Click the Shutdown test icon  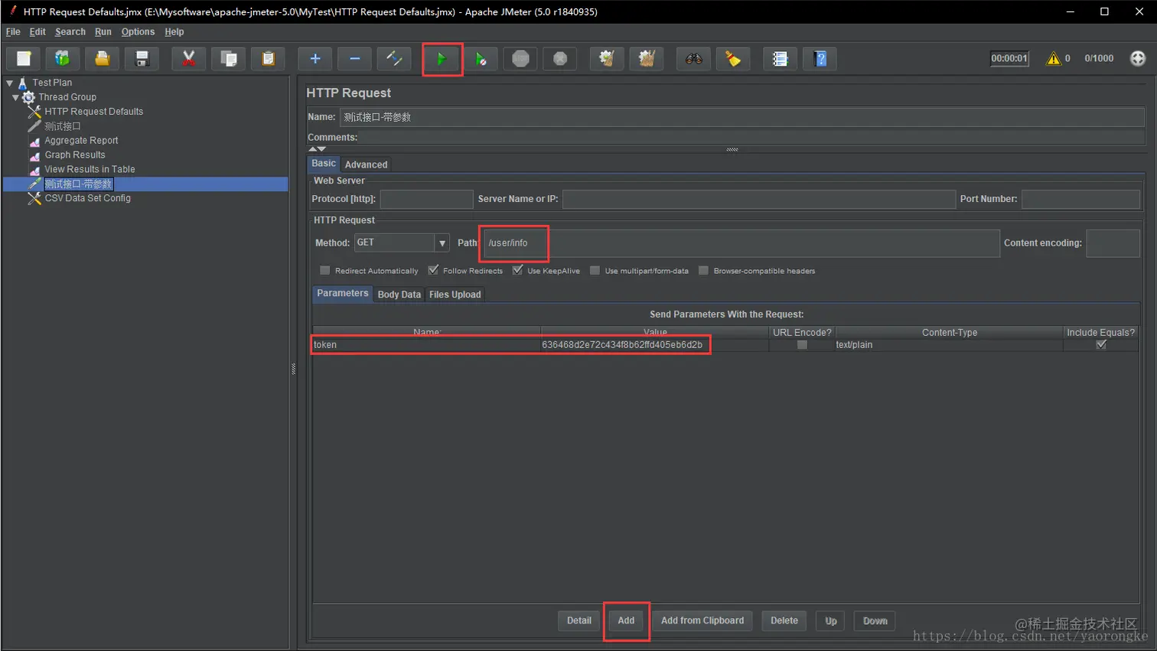pyautogui.click(x=560, y=59)
